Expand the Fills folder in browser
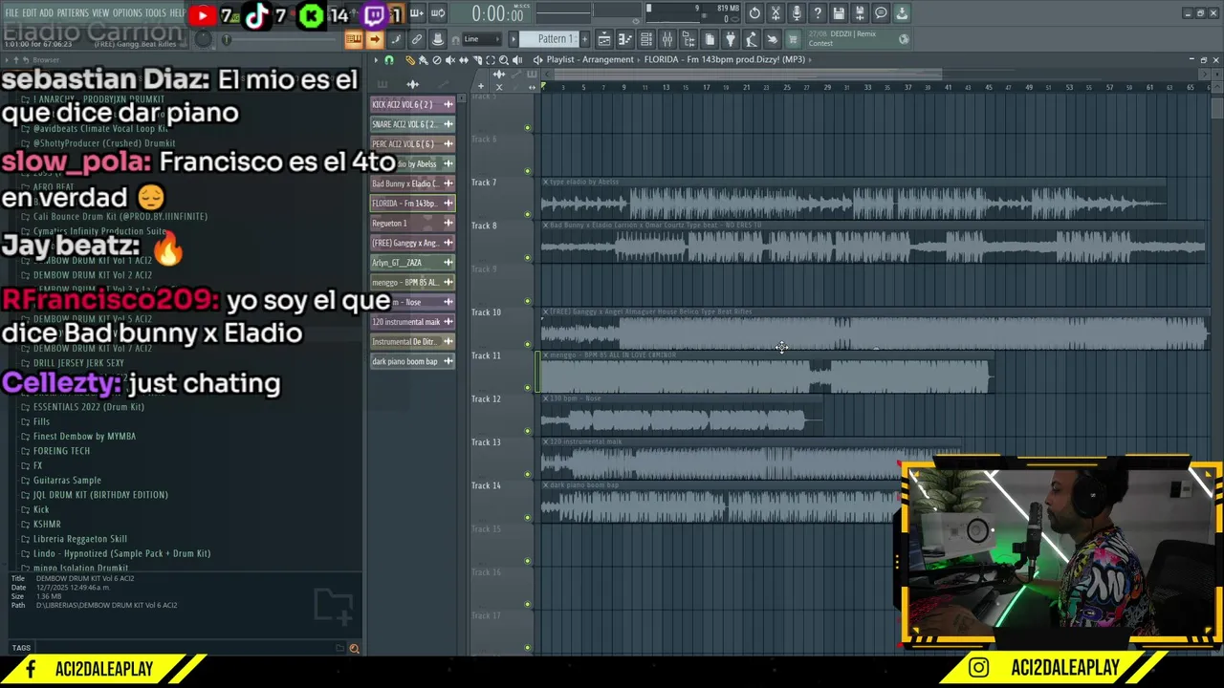The image size is (1224, 688). pyautogui.click(x=41, y=421)
